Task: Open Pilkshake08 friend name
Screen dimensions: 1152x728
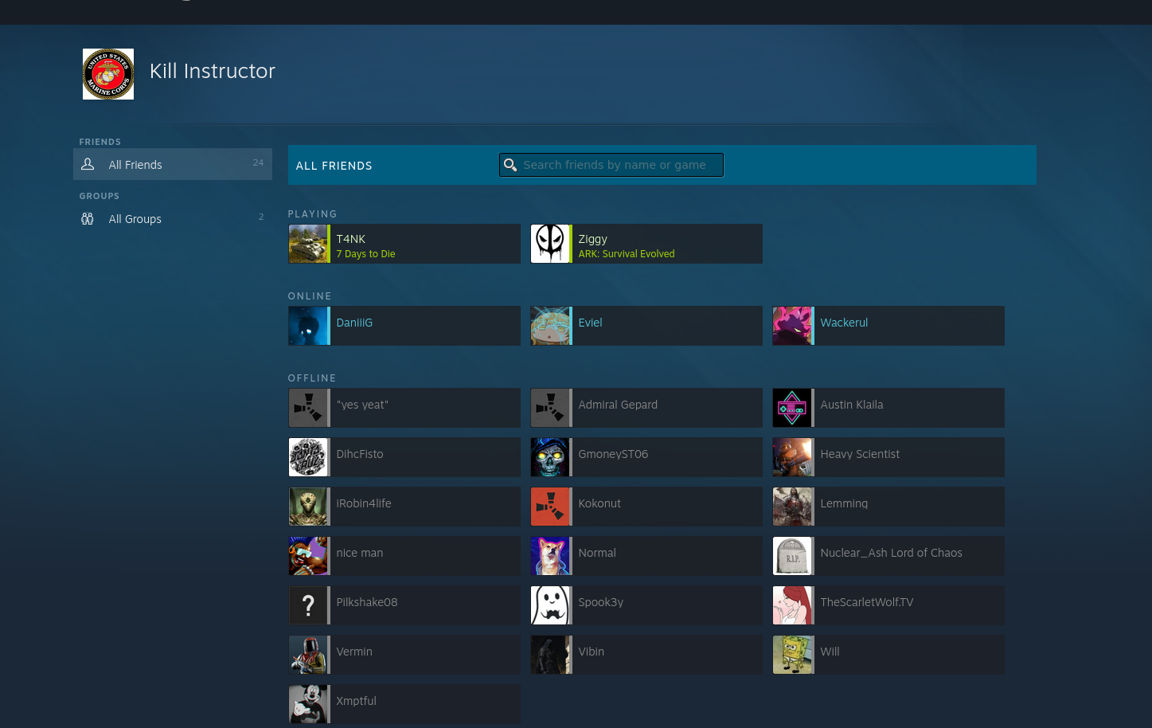Action: pyautogui.click(x=367, y=602)
